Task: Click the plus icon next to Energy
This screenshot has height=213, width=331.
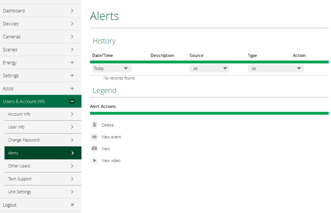Action: click(72, 63)
